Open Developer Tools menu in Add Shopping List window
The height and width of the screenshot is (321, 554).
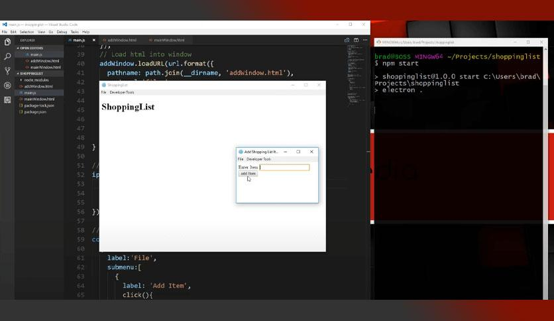[258, 159]
